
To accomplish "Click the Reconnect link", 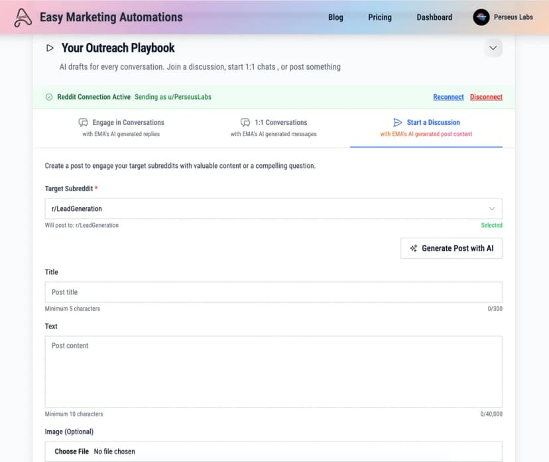I will coord(448,97).
